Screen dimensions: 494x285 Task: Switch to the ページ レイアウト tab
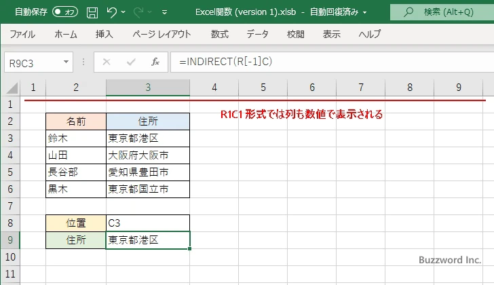pyautogui.click(x=161, y=34)
